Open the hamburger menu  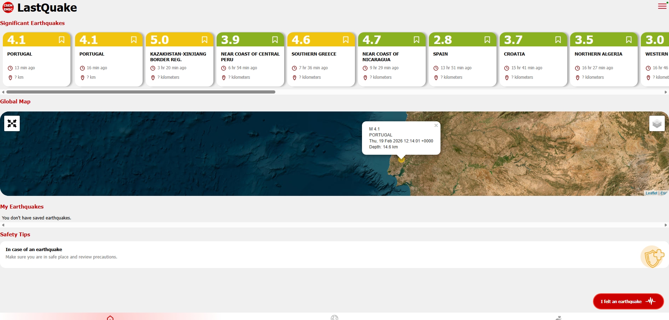(x=662, y=6)
